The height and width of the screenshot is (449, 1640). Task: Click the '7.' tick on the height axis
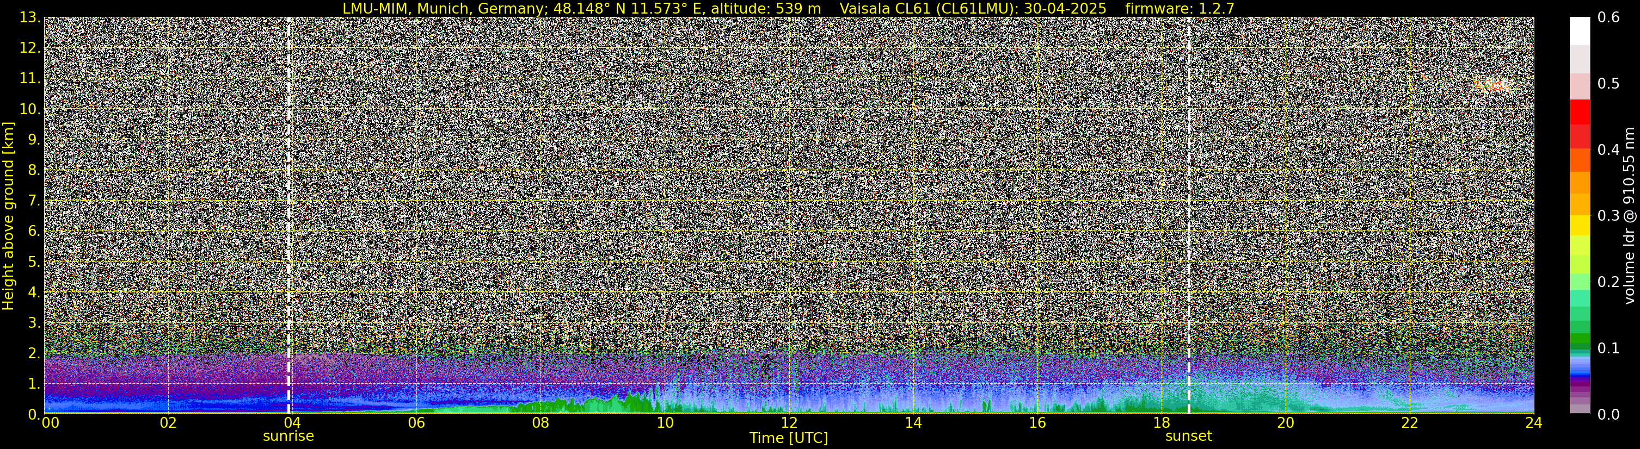[x=34, y=201]
